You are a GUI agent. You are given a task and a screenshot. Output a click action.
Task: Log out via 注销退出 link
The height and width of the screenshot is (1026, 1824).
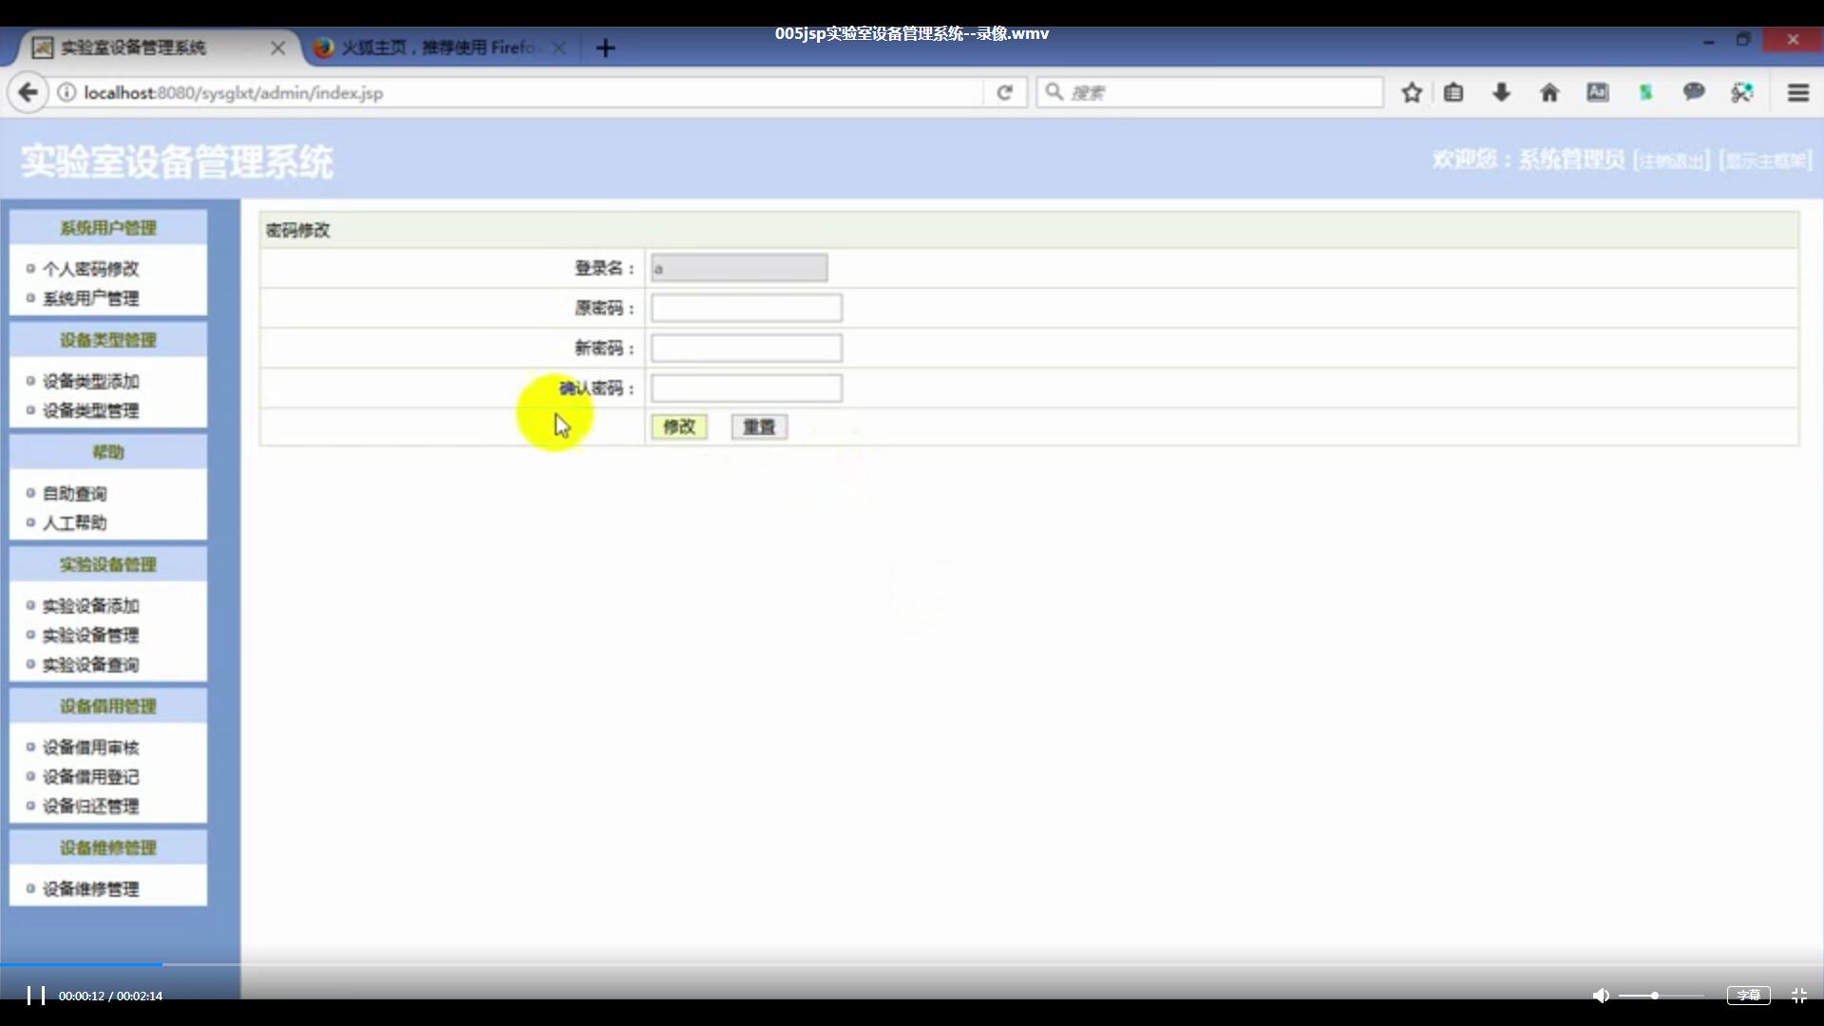tap(1671, 161)
